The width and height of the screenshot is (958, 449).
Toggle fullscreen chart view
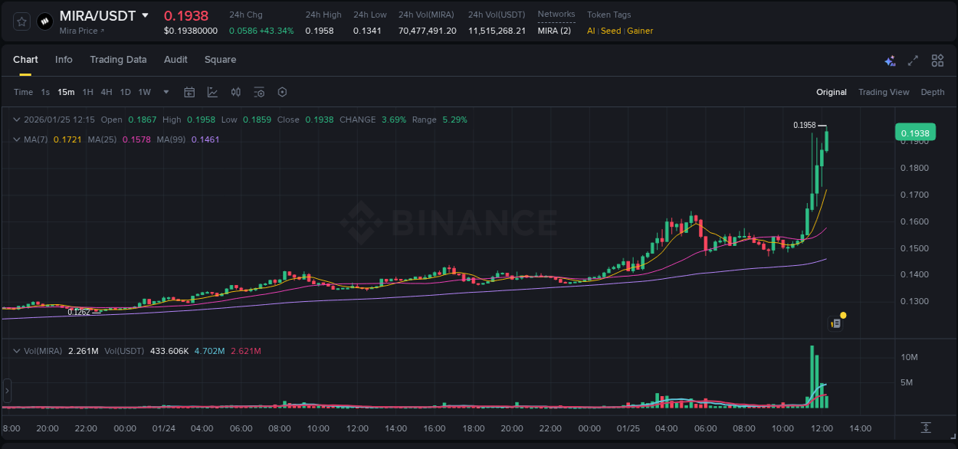tap(913, 61)
